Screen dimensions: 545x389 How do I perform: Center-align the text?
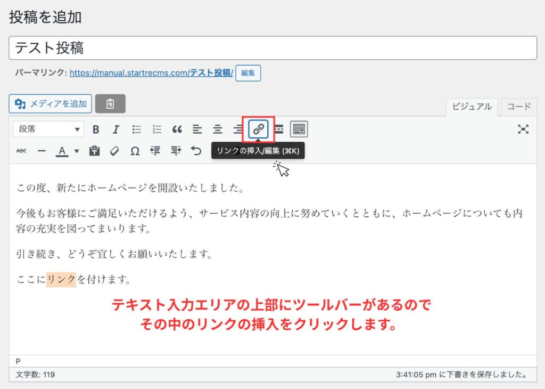[x=218, y=129]
